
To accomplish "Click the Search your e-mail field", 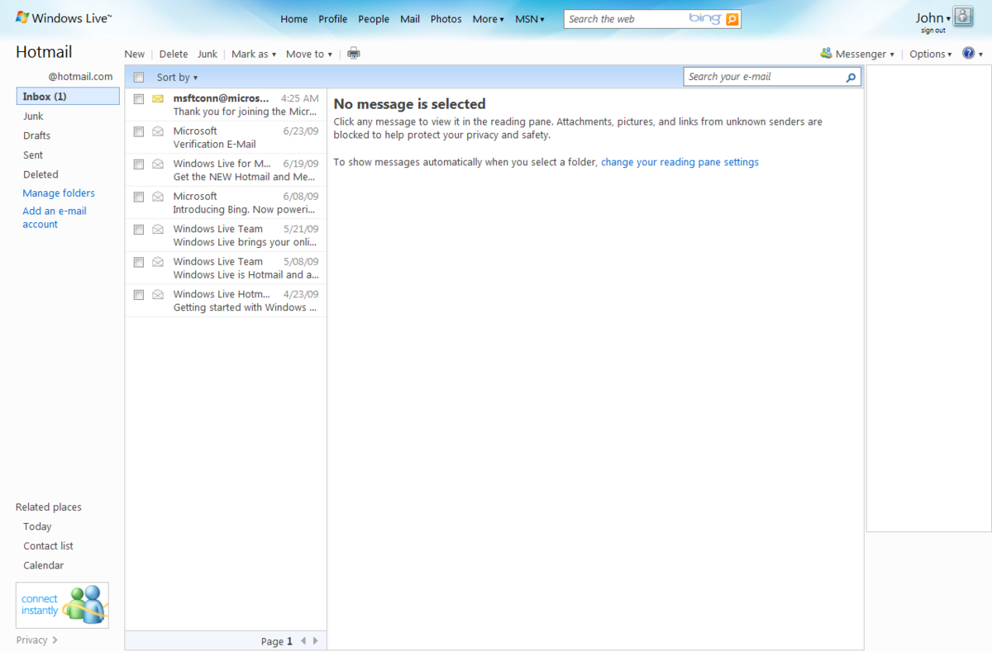I will [764, 77].
